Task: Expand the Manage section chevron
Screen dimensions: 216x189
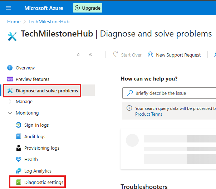Action: 10,101
